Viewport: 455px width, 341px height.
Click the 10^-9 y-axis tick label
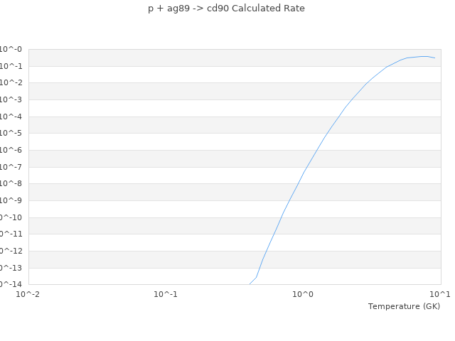tap(12, 201)
